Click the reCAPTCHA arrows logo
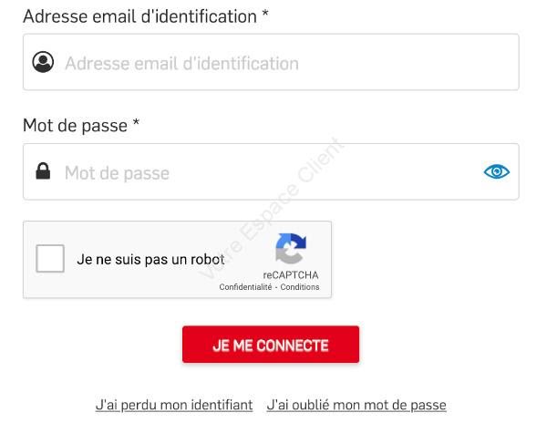This screenshot has width=547, height=423. coord(291,249)
